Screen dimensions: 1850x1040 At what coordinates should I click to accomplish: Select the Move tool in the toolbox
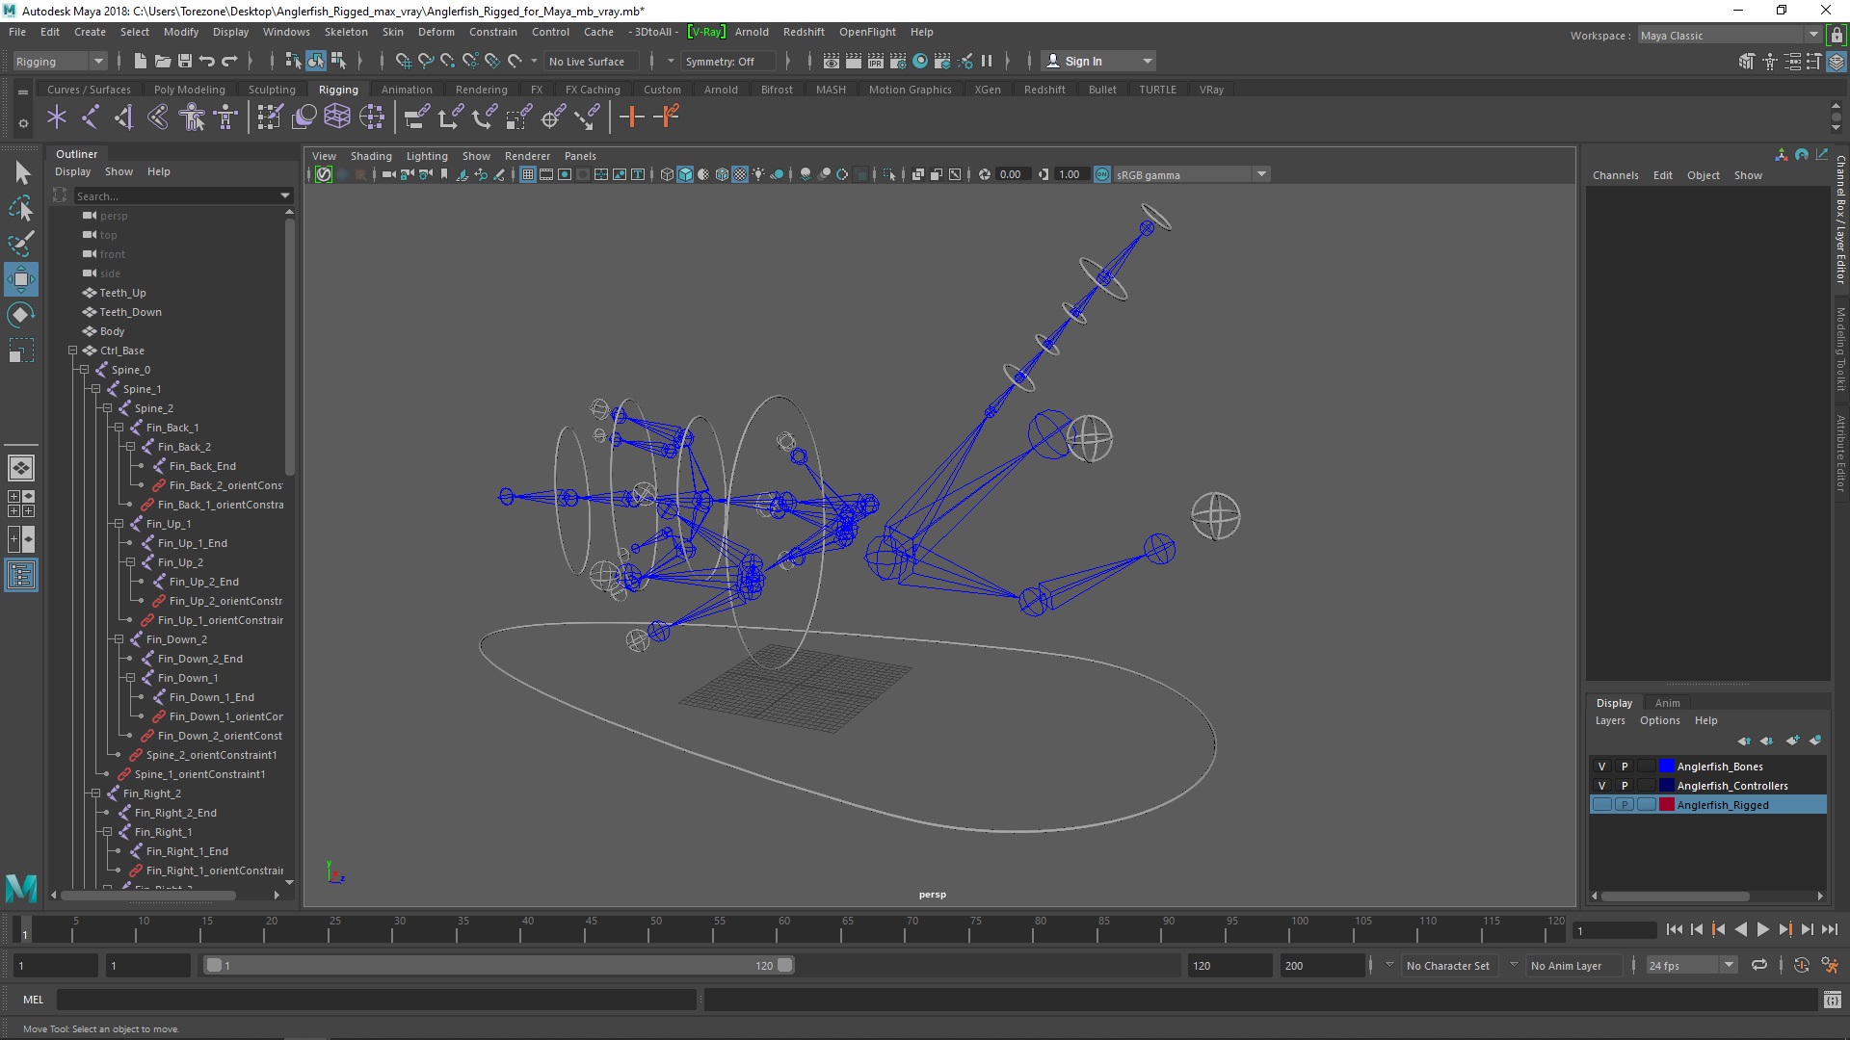tap(21, 280)
